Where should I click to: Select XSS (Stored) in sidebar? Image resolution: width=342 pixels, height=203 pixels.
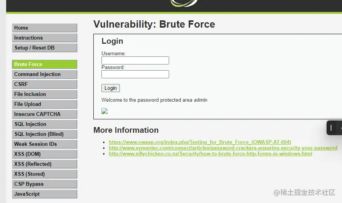(44, 174)
